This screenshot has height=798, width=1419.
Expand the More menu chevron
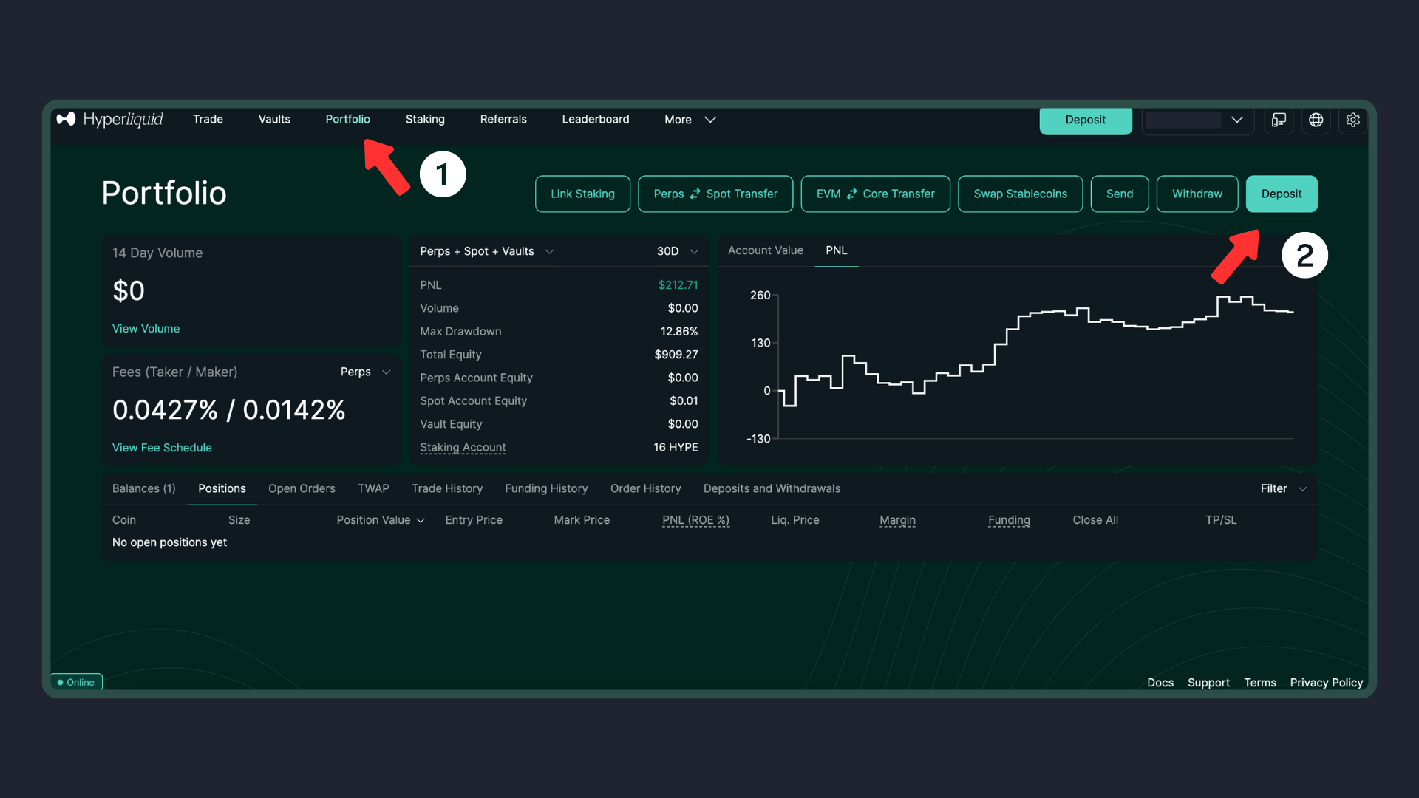[x=709, y=120]
